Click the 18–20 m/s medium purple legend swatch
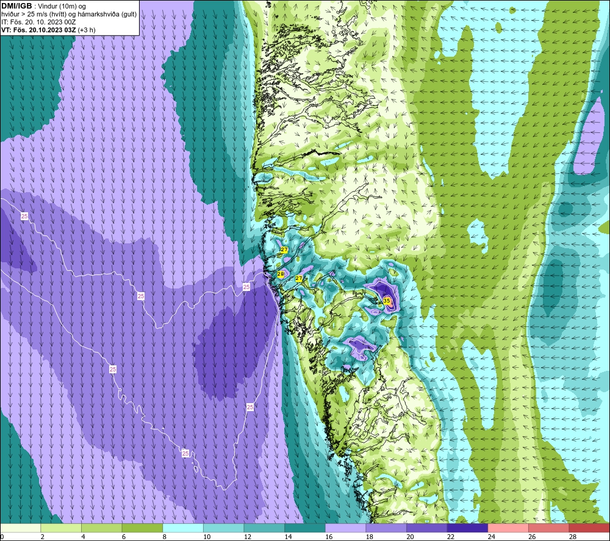The width and height of the screenshot is (610, 541). point(386,528)
